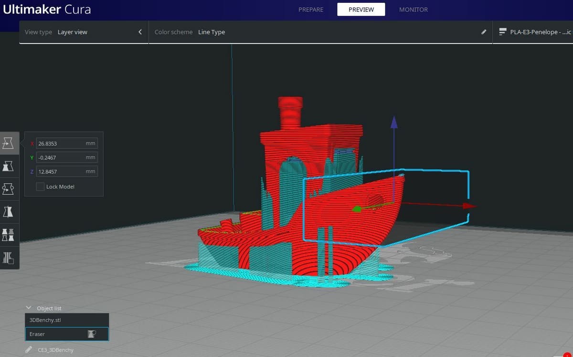This screenshot has width=573, height=357.
Task: Select 3DBenchy.stl in the object list
Action: [67, 320]
